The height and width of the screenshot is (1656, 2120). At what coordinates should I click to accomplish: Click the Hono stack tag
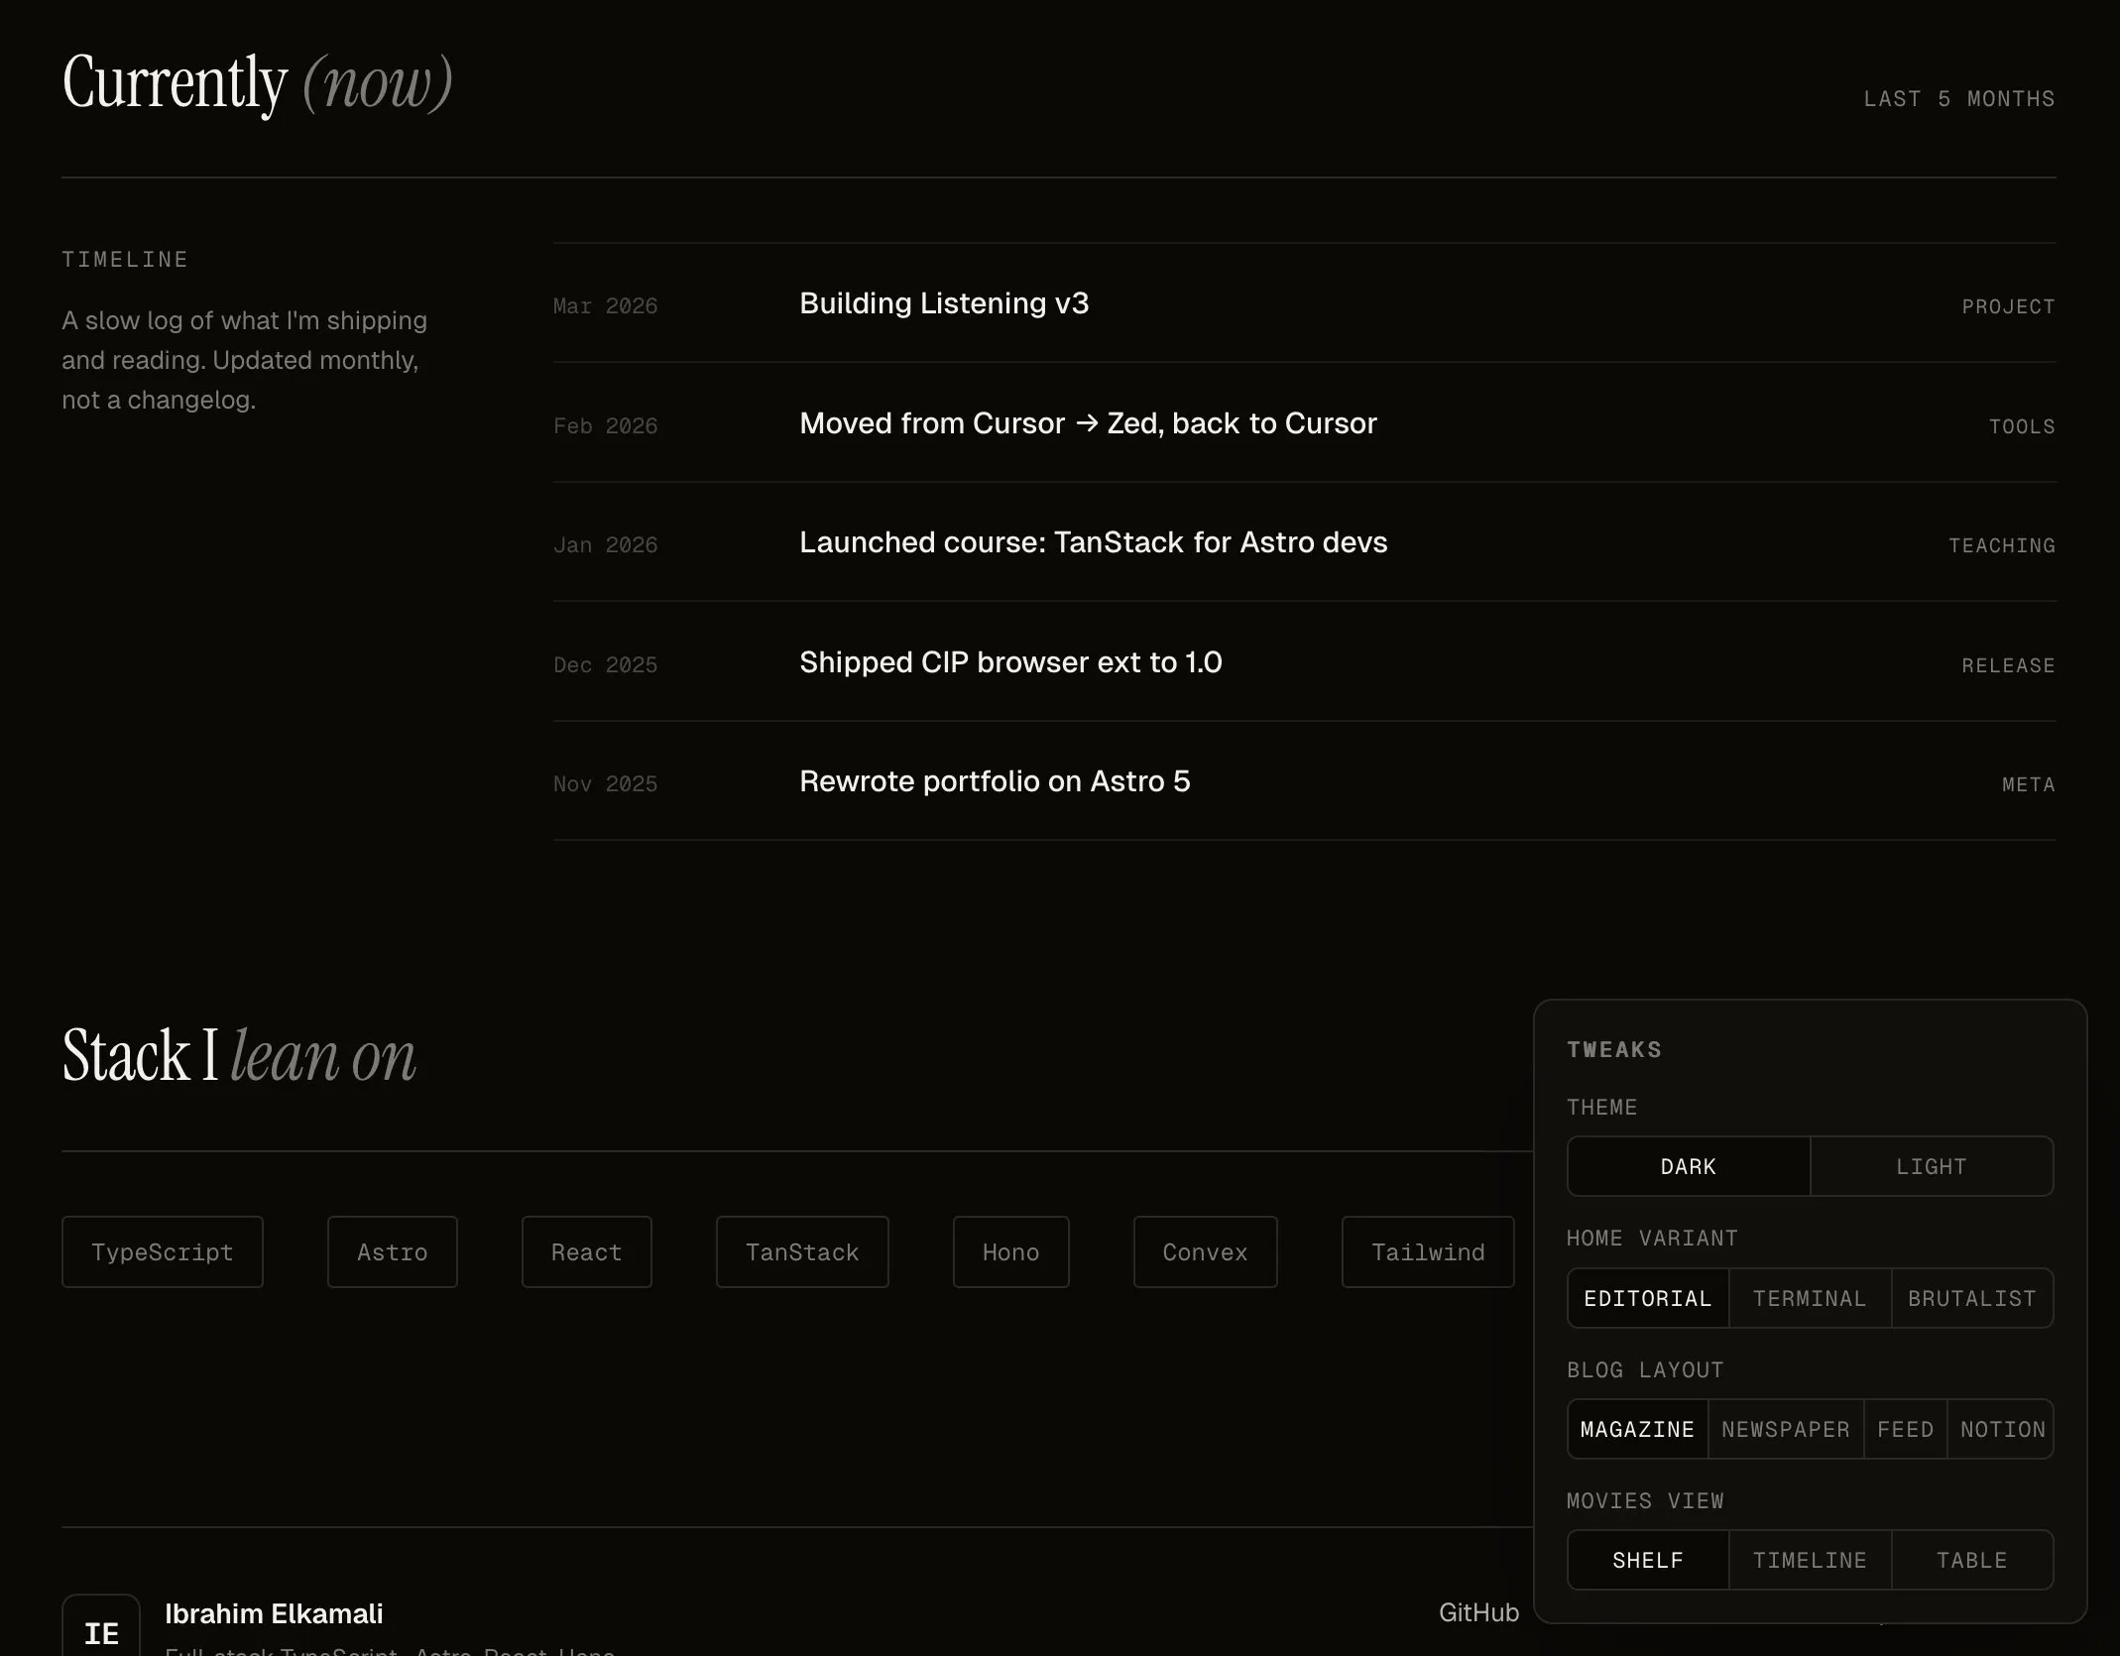coord(1011,1252)
